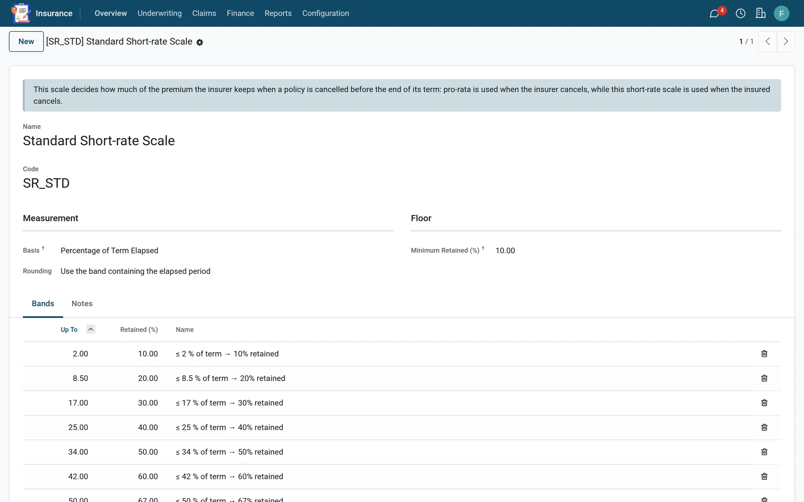Go to previous record arrow
The image size is (804, 502).
(768, 41)
